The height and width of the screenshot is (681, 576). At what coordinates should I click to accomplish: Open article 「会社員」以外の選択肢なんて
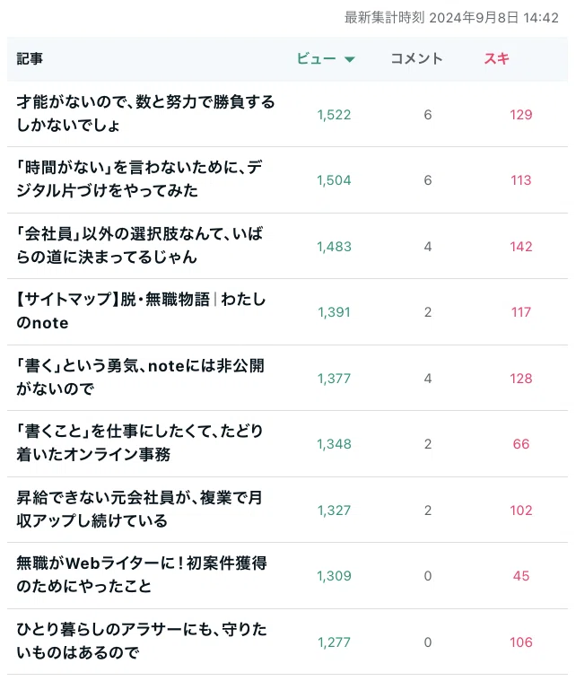tap(139, 245)
